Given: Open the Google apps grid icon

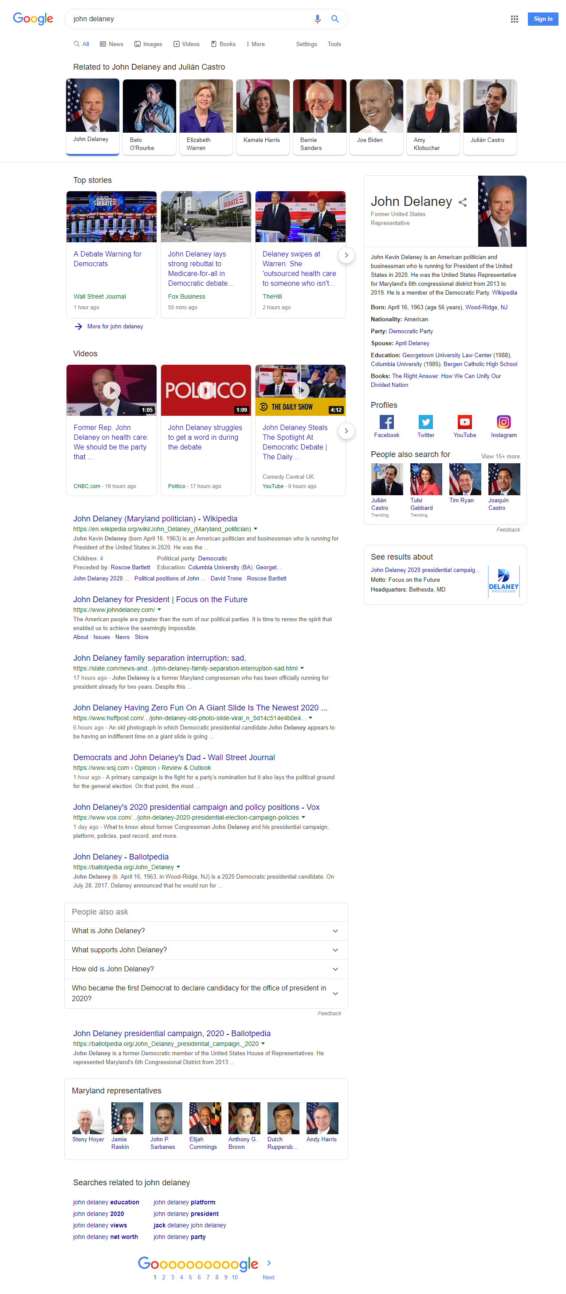Looking at the screenshot, I should pyautogui.click(x=514, y=19).
